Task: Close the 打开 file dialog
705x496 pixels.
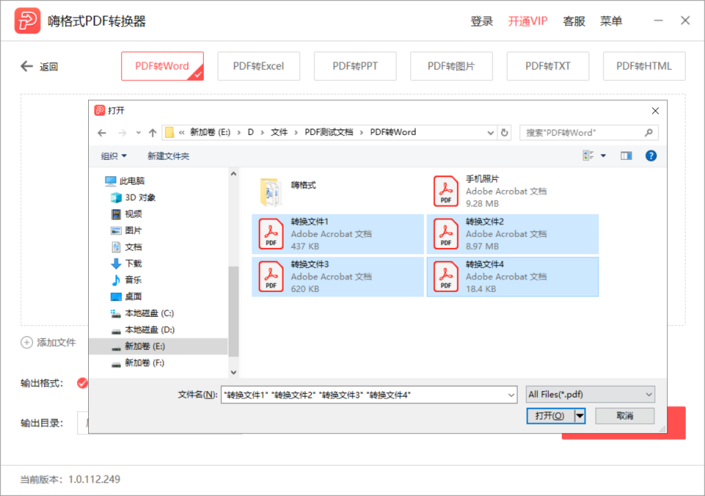Action: (655, 111)
